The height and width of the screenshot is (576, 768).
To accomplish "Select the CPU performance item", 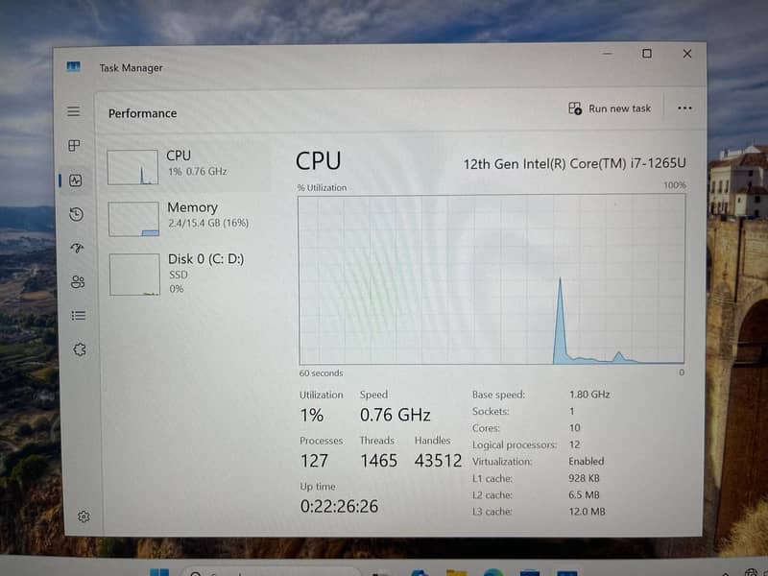I will point(186,165).
